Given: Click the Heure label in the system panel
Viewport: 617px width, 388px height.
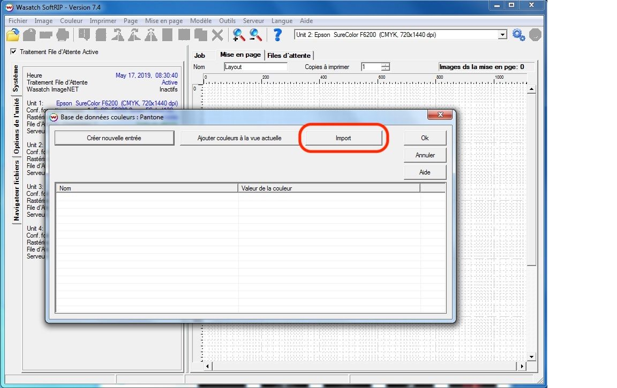Looking at the screenshot, I should coord(34,75).
